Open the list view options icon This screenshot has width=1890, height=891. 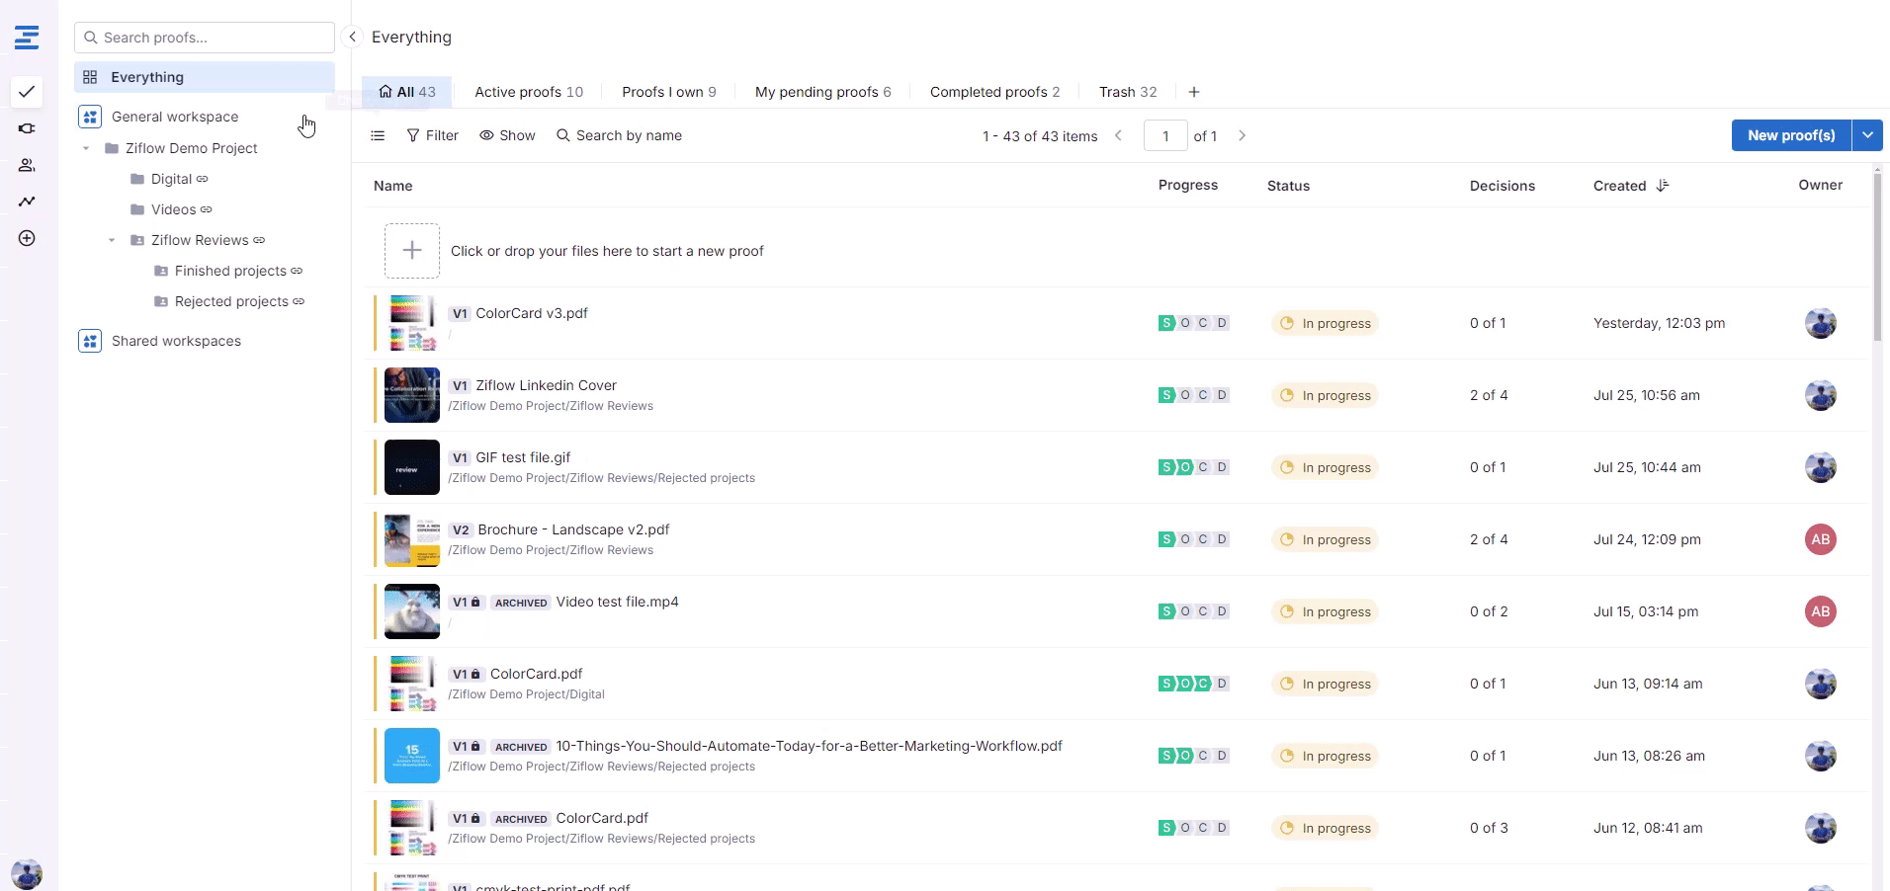point(378,135)
